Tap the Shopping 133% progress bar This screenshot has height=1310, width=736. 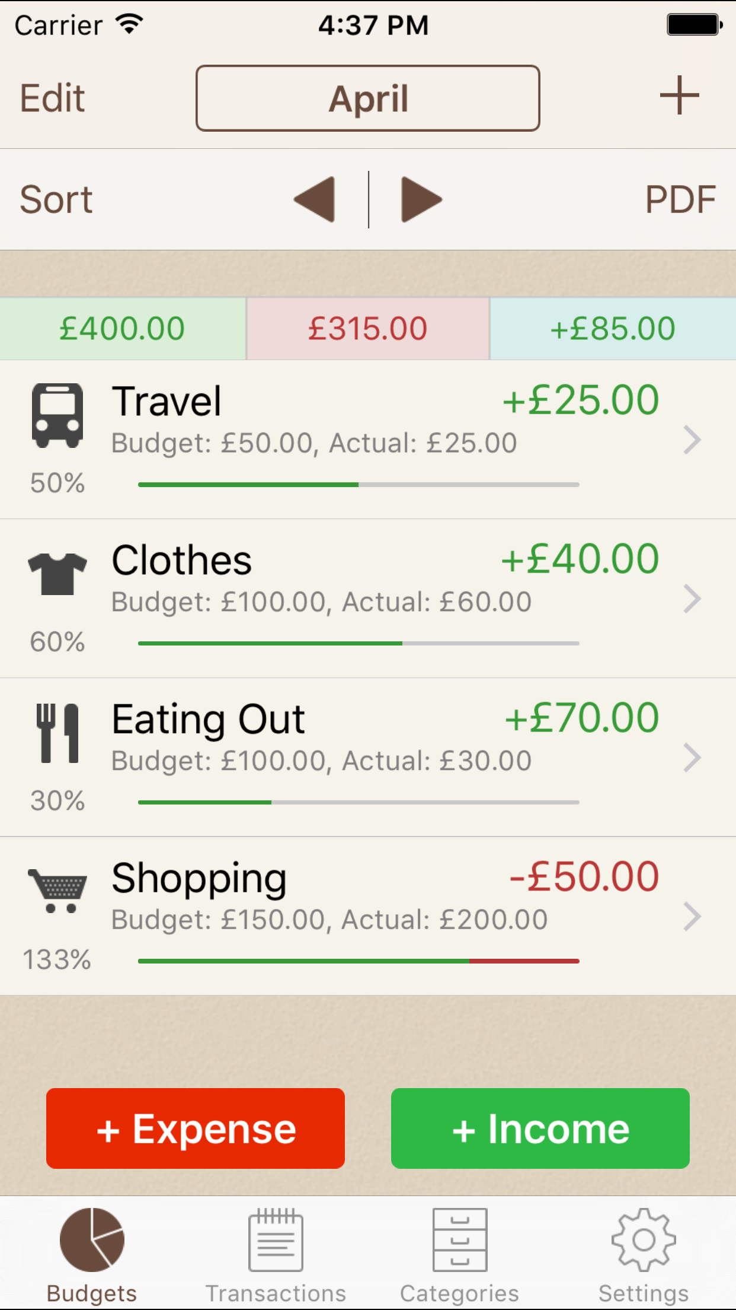click(359, 961)
